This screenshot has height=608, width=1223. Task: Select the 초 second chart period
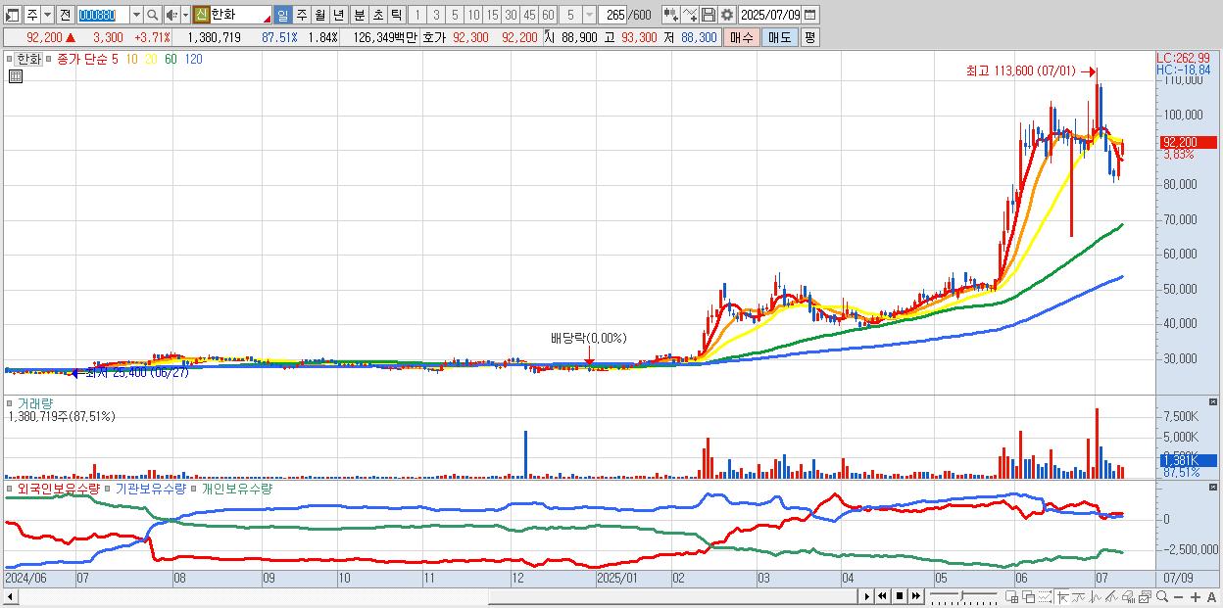(378, 16)
